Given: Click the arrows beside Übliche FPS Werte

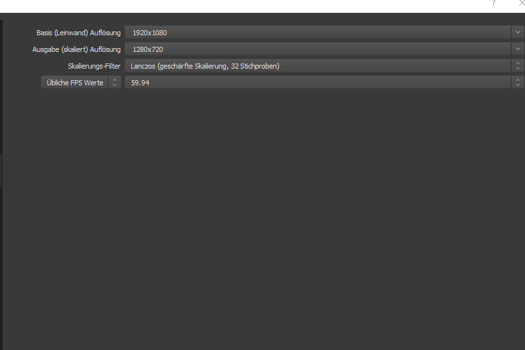Looking at the screenshot, I should [115, 82].
